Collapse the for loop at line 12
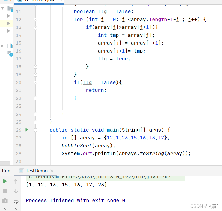Image resolution: width=222 pixels, height=211 pixels. (x=36, y=19)
